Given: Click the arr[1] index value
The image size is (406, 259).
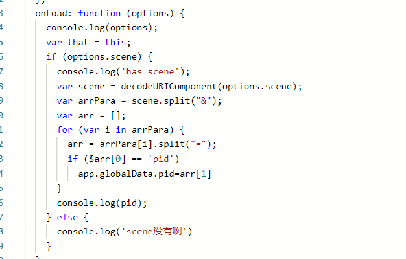Looking at the screenshot, I should coord(196,174).
